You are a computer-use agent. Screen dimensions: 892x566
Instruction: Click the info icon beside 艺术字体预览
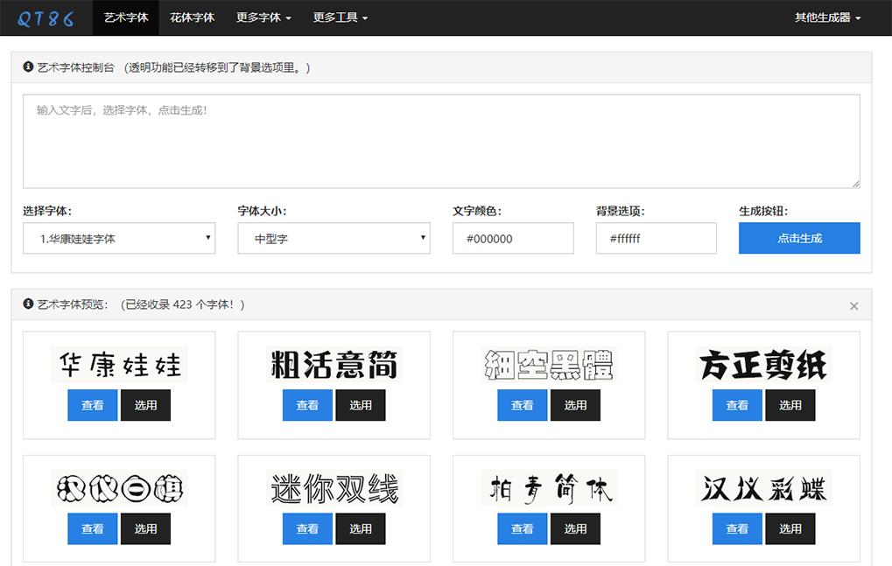(28, 304)
